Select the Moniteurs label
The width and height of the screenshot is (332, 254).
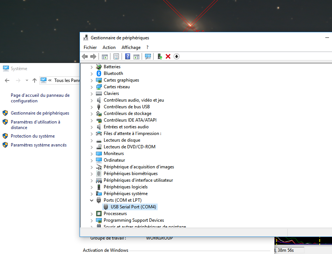(114, 154)
